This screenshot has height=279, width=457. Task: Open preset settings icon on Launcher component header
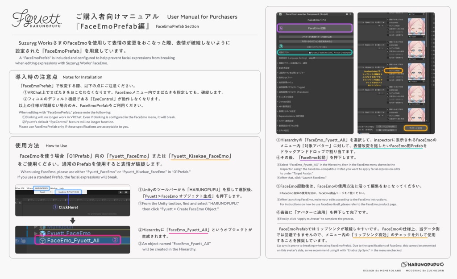coord(350,14)
